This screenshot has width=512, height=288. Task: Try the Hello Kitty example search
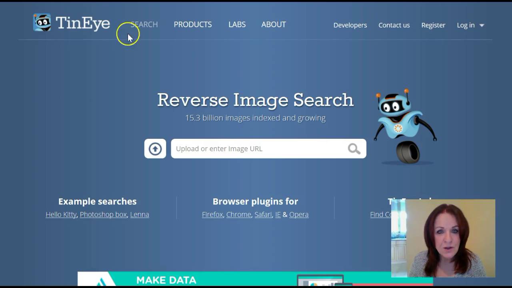[x=61, y=214]
